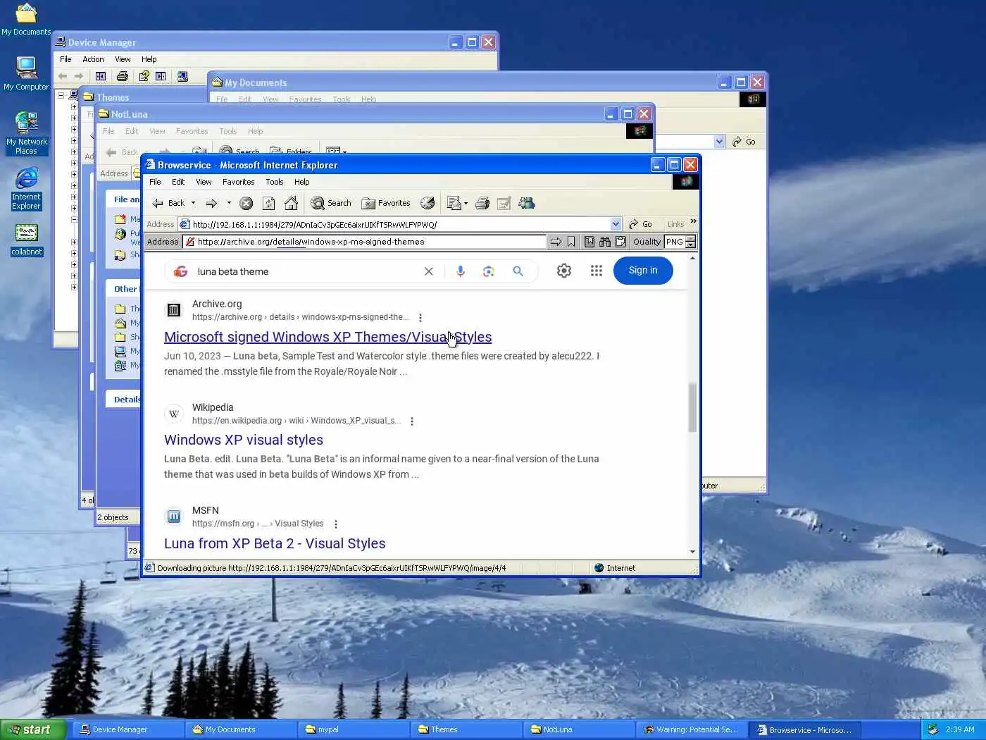This screenshot has width=986, height=740.
Task: Open the Favorites menu in NotLuna window
Action: click(192, 131)
